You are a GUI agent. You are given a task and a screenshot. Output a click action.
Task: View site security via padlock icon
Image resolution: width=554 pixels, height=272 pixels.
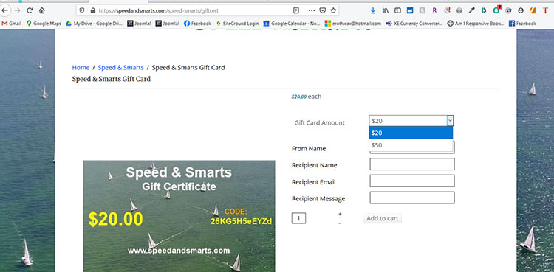(93, 10)
